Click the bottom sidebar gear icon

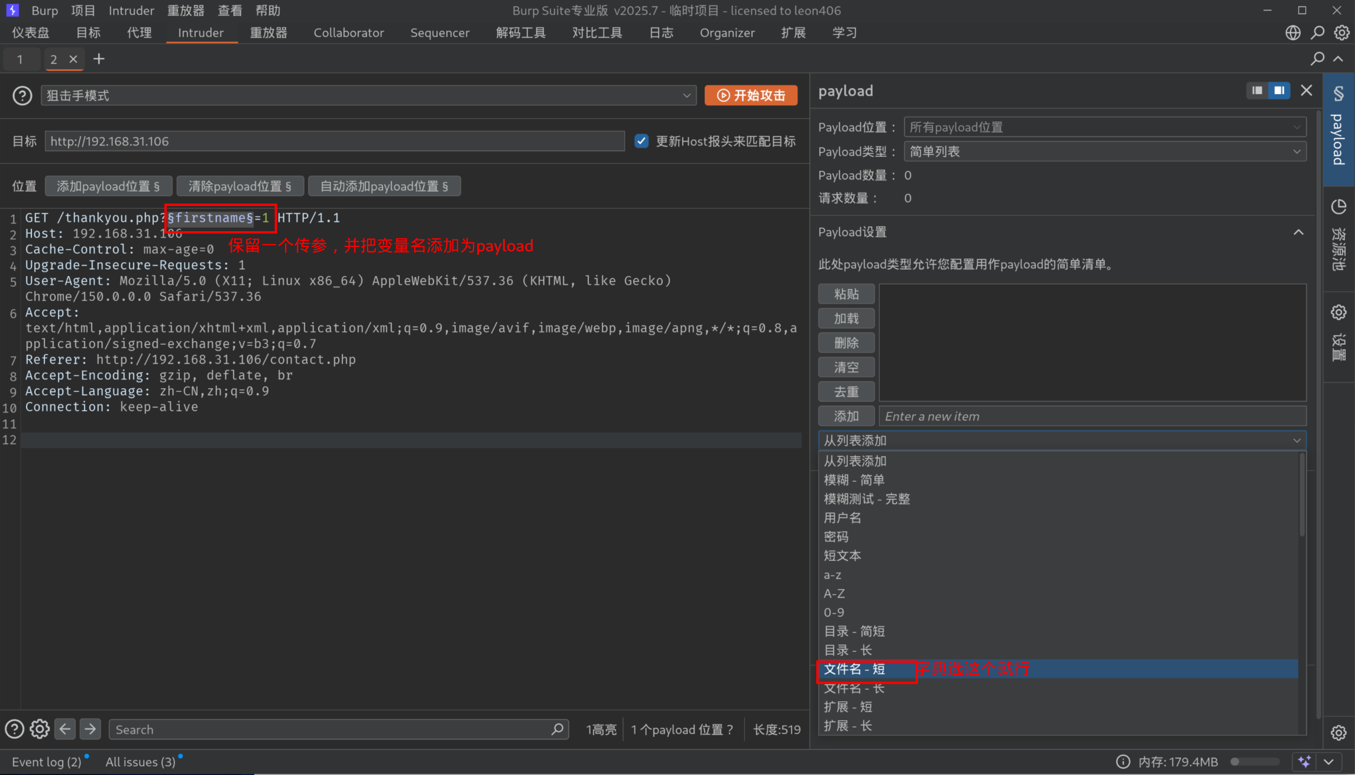click(x=1338, y=733)
